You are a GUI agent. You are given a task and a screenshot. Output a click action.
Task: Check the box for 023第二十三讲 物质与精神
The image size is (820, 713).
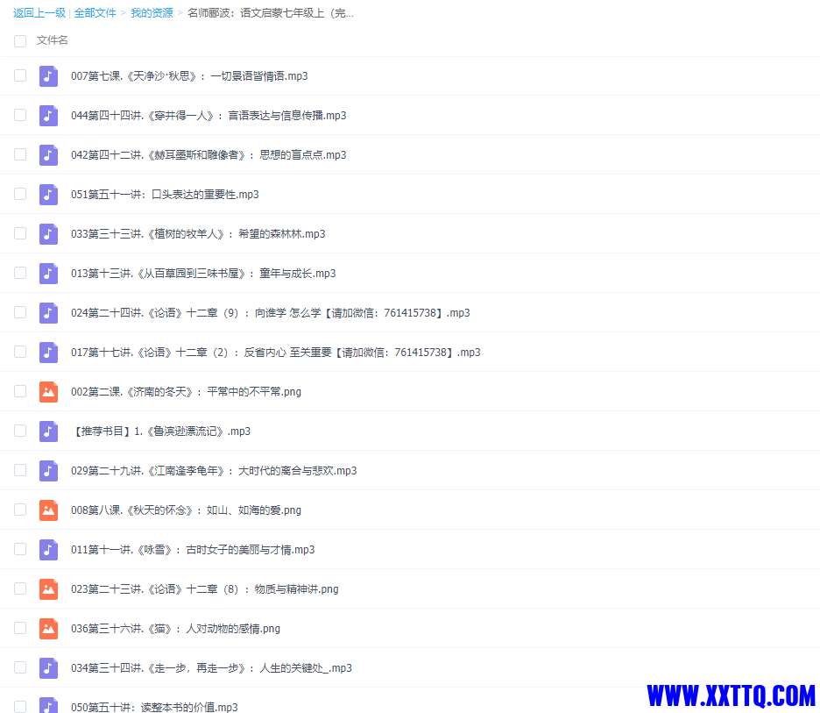(20, 588)
